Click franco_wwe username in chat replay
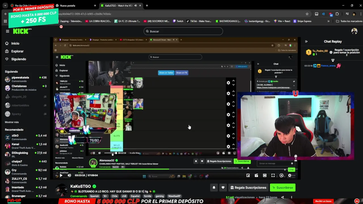 coord(328,66)
